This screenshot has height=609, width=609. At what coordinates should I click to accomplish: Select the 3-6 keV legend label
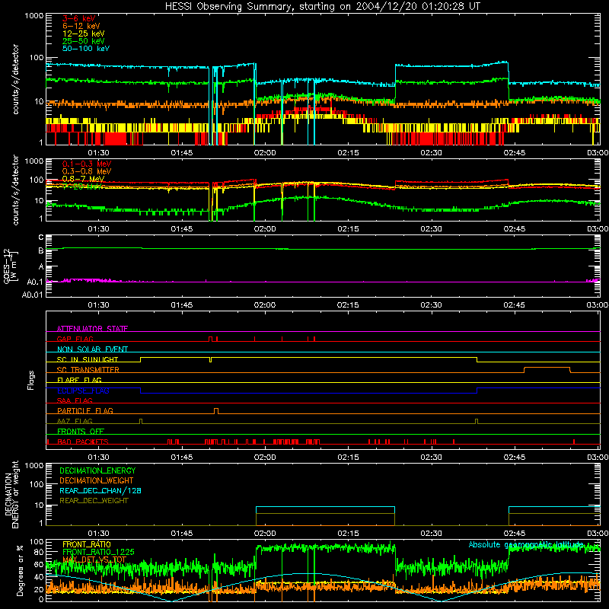click(79, 18)
